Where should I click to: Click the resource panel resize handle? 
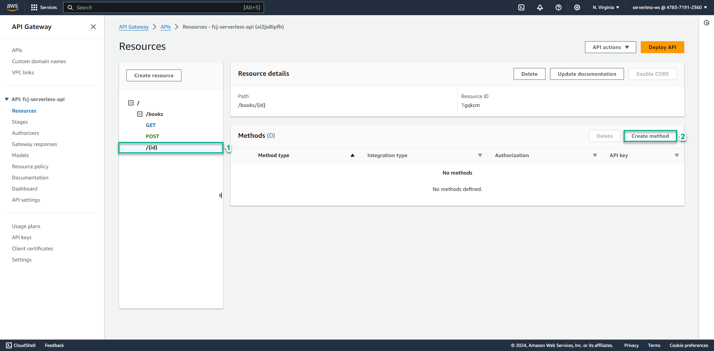221,195
